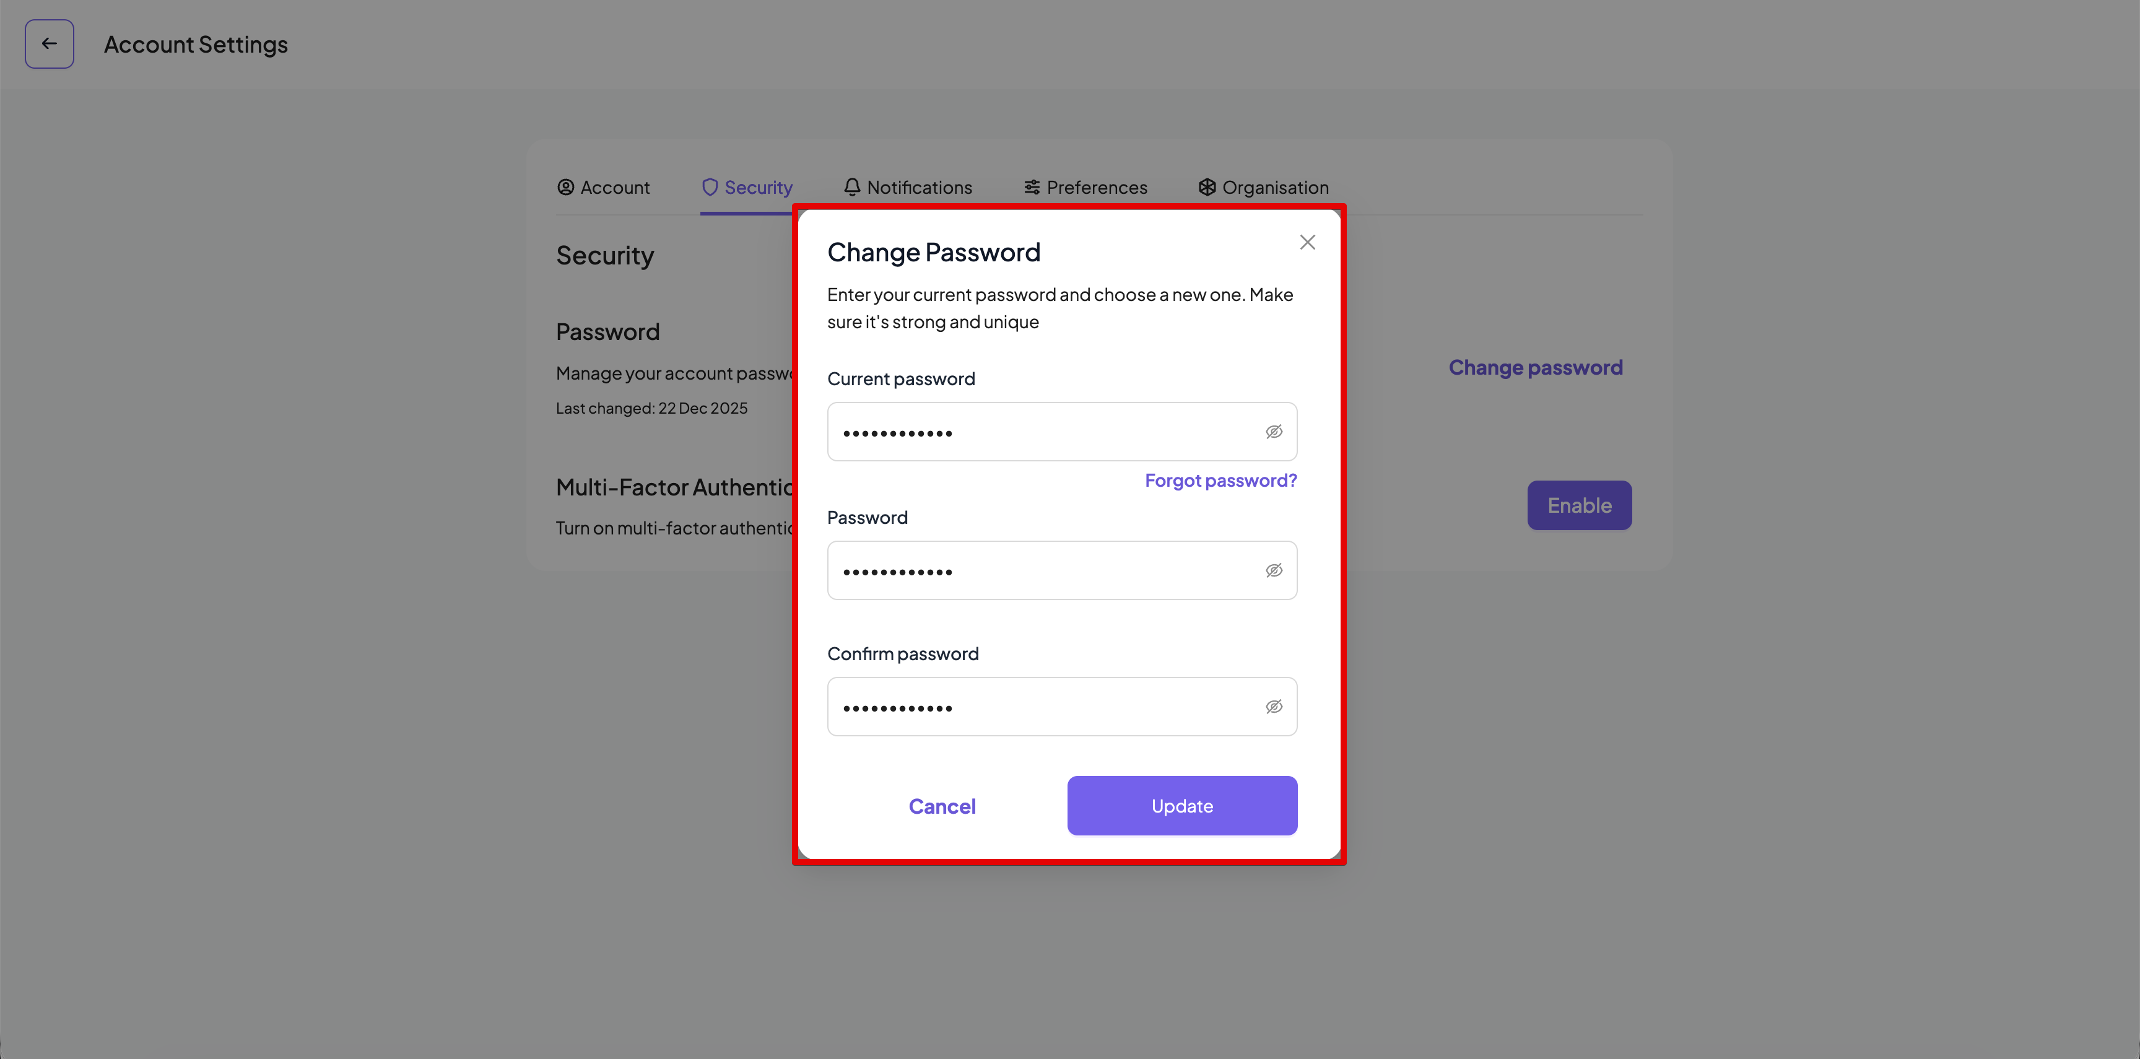
Task: Enable Multi-Factor Authentication
Action: [x=1578, y=504]
